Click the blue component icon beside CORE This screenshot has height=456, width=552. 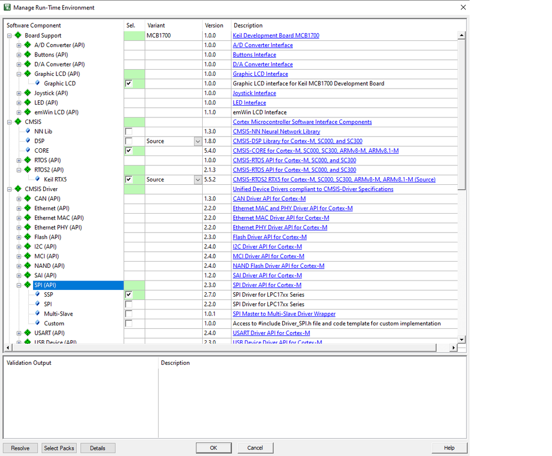(28, 150)
